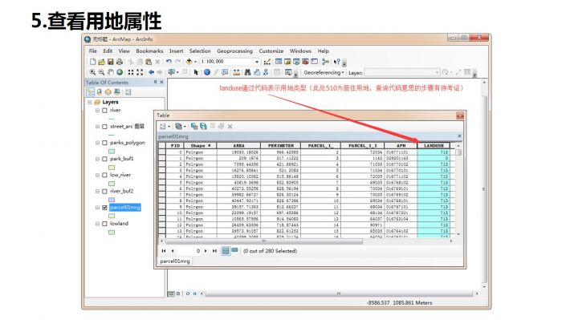
Task: Open the Editor toolbar icon beside scale box
Action: (267, 62)
